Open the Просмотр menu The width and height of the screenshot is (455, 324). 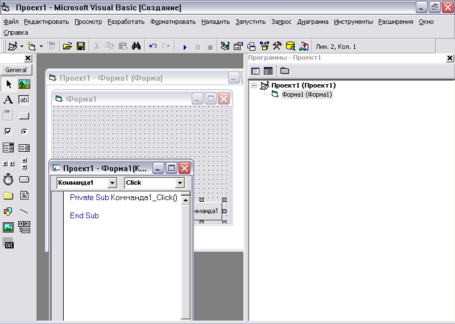(88, 22)
